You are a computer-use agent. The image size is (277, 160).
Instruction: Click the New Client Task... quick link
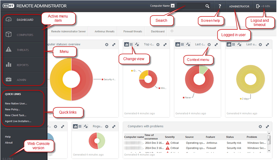(15, 115)
